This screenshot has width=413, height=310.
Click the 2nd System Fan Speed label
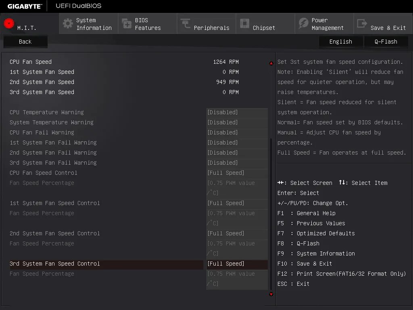click(42, 82)
